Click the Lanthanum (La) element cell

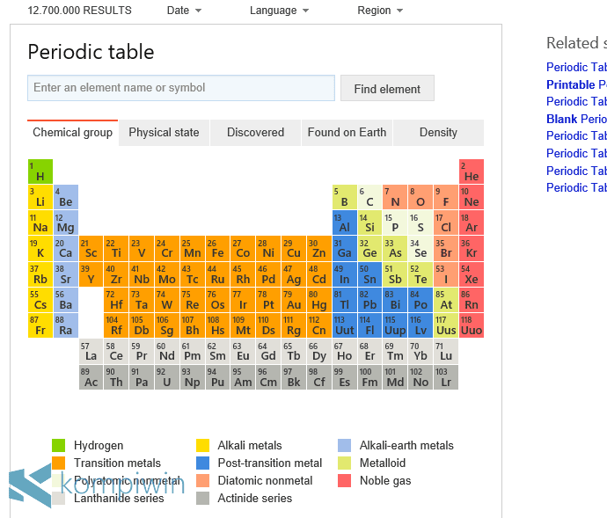(x=91, y=352)
